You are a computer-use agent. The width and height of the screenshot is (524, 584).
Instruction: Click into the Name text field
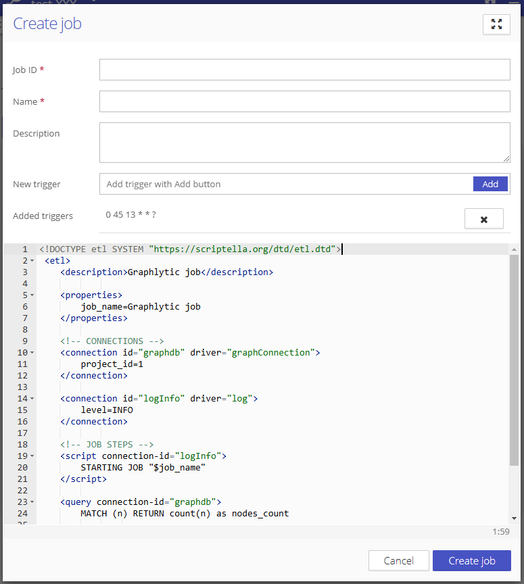tap(304, 101)
